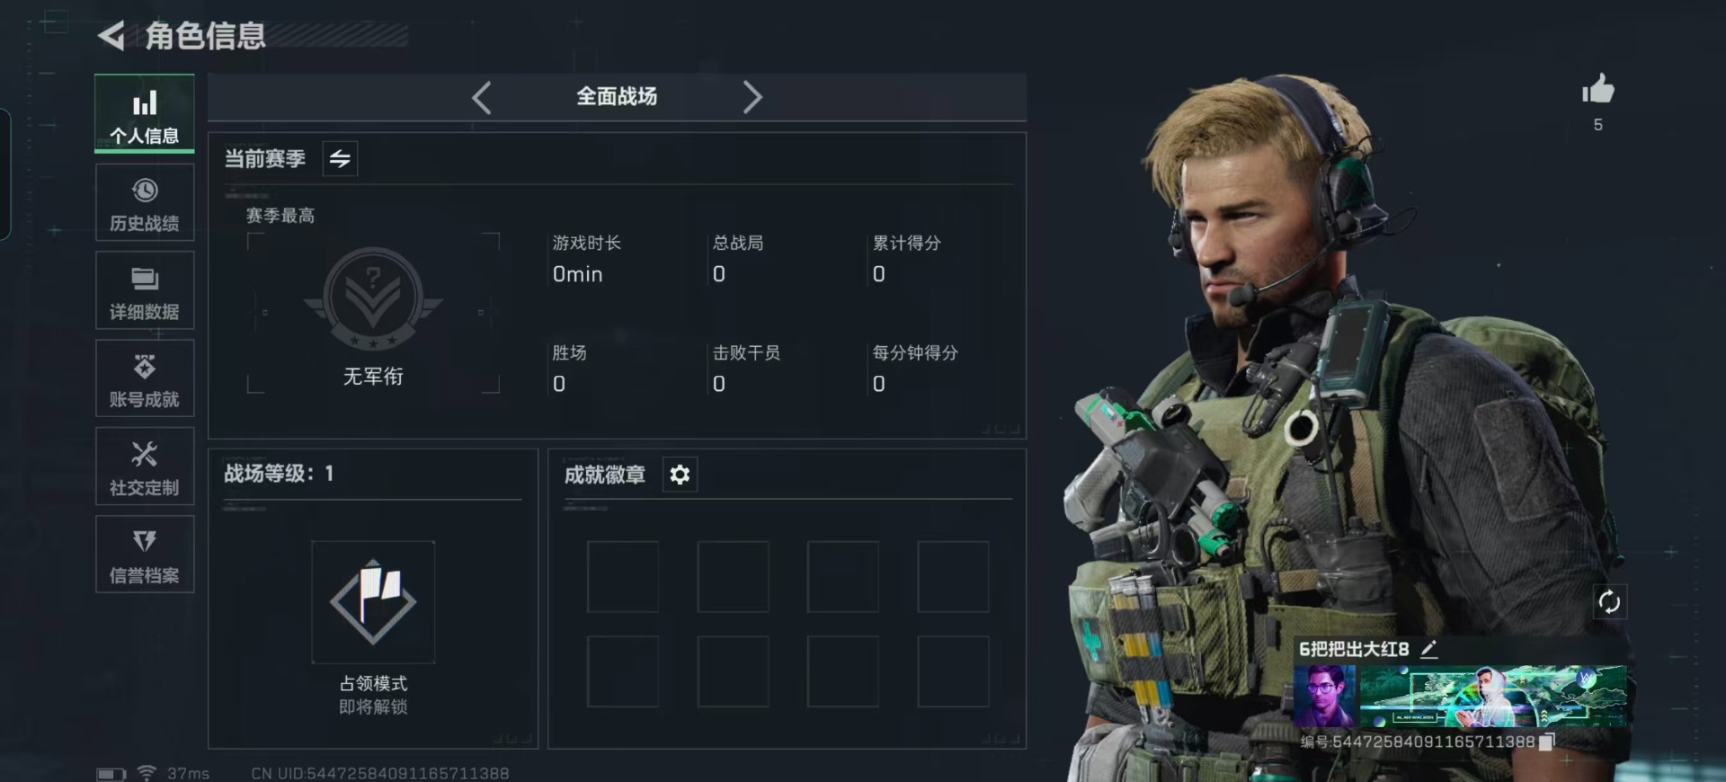Image resolution: width=1726 pixels, height=782 pixels.
Task: Switch to next game mode with right chevron
Action: click(x=752, y=97)
